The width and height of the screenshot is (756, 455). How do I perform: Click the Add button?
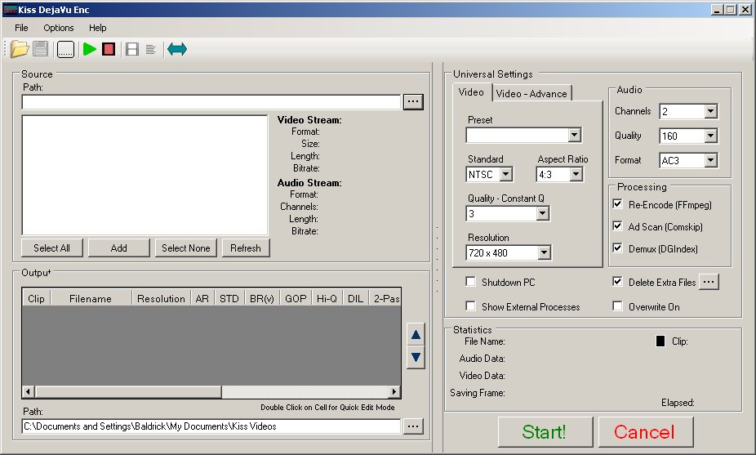(119, 248)
